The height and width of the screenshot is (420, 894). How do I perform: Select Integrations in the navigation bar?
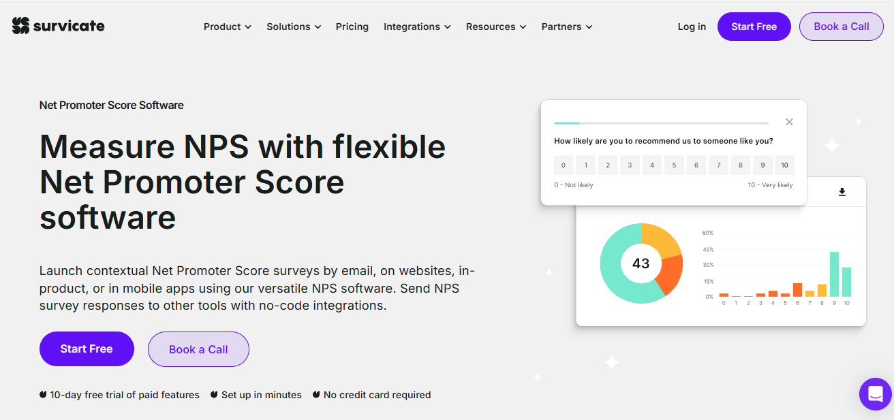coord(416,27)
